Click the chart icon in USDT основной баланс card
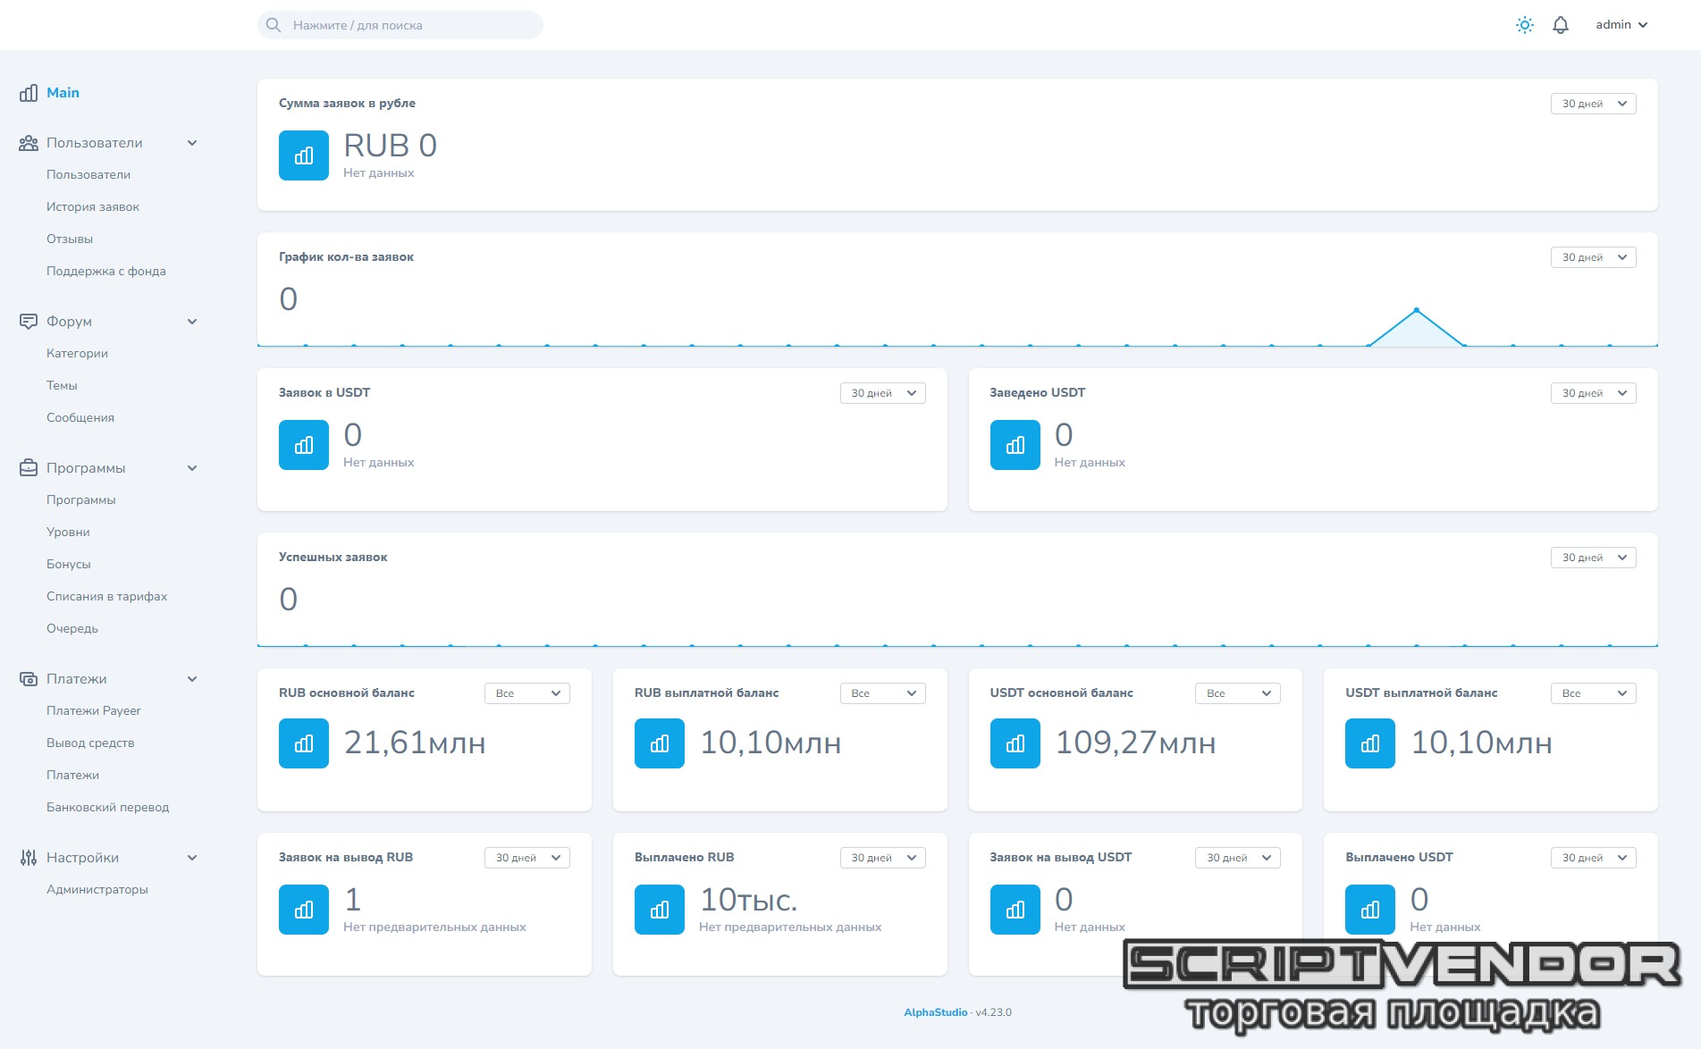 (1015, 743)
